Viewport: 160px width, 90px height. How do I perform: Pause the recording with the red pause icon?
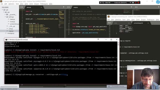point(135,3)
